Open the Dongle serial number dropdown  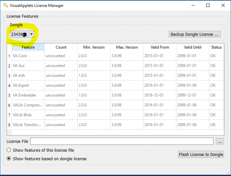coord(22,34)
